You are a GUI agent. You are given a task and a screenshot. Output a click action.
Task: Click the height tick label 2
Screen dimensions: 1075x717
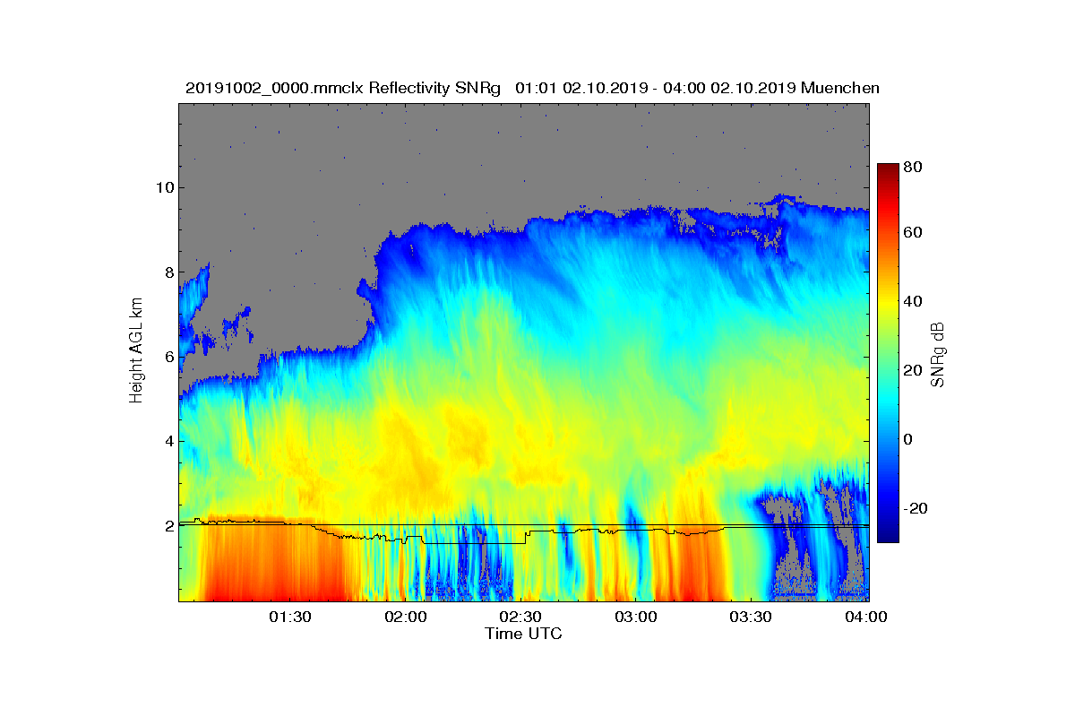pos(168,526)
